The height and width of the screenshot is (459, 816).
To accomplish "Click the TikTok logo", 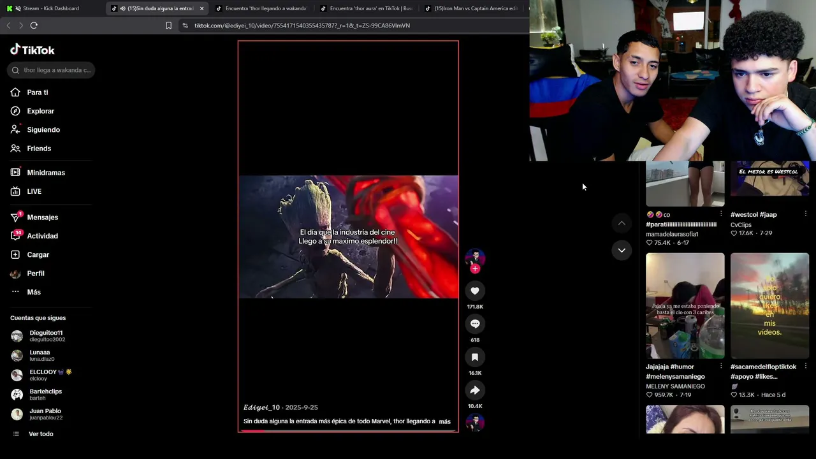I will pyautogui.click(x=33, y=50).
